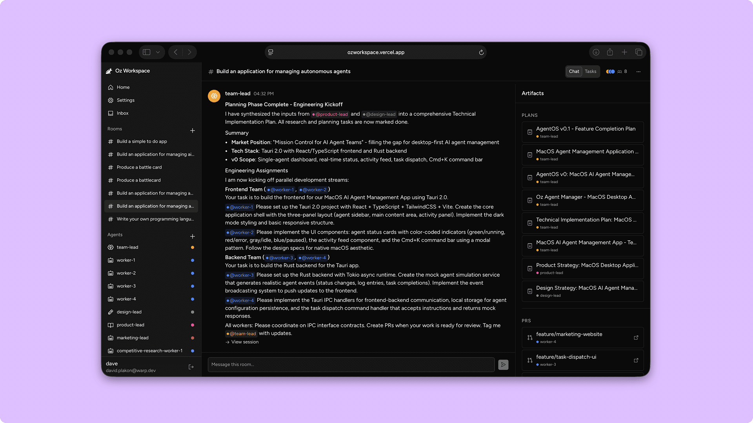Send the message with the send icon

point(503,364)
